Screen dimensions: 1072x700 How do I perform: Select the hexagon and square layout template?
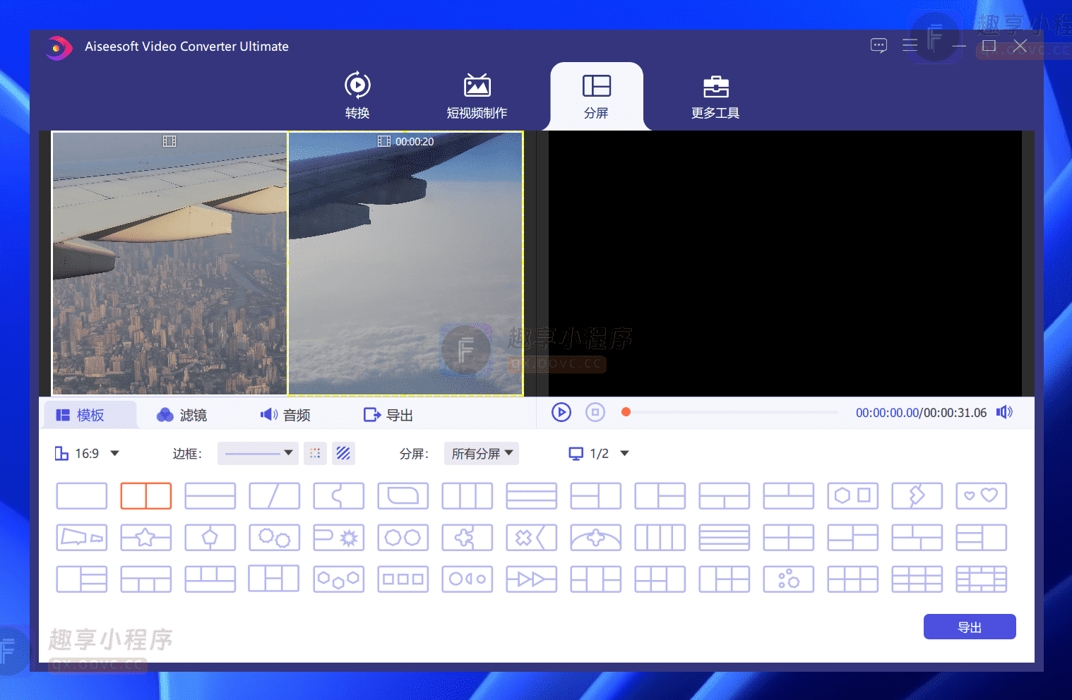pyautogui.click(x=853, y=496)
